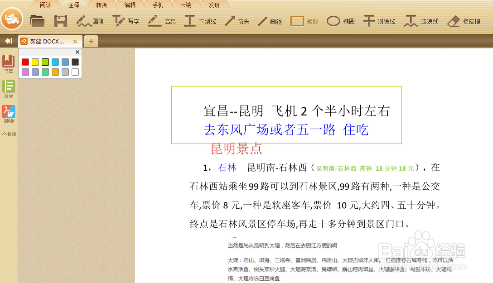Close the 新建 DOCX document tab

(75, 42)
